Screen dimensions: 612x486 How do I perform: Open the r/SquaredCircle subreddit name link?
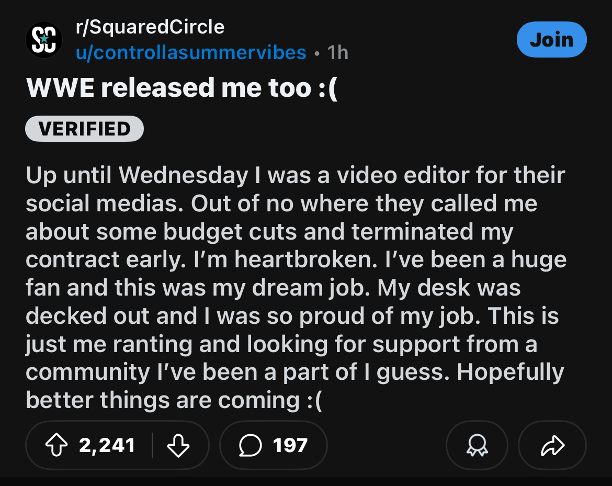point(150,27)
